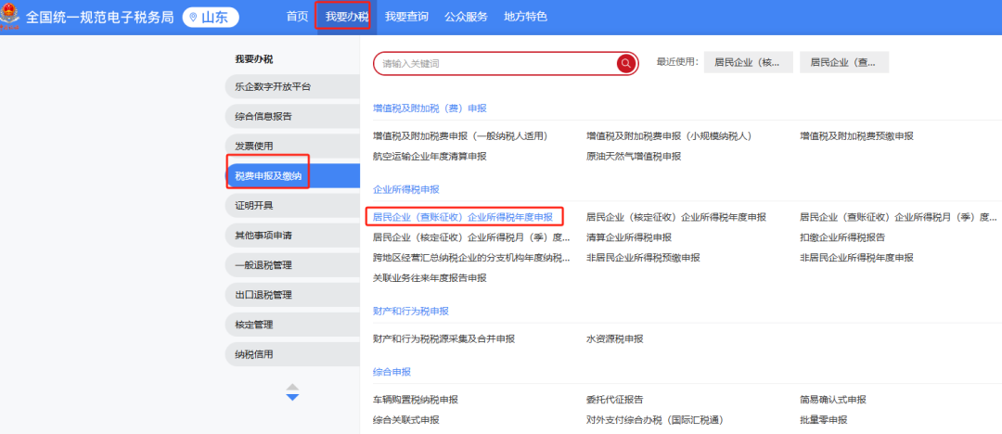Select 出口退税管理 in sidebar
This screenshot has height=434, width=1002.
coord(292,295)
